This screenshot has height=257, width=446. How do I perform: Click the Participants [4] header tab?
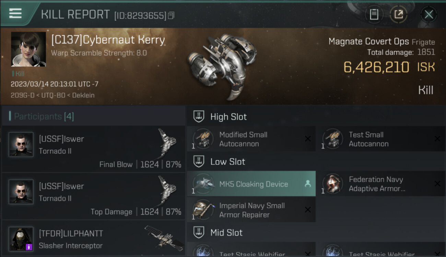tap(44, 117)
